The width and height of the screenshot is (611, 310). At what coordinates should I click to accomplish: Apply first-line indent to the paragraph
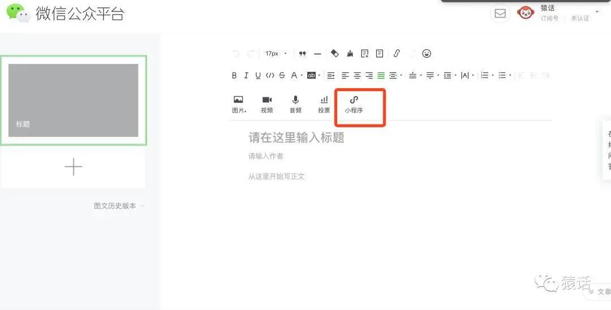tap(331, 76)
